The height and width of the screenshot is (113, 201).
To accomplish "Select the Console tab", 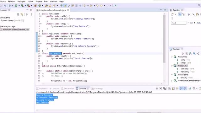I will [82, 89].
